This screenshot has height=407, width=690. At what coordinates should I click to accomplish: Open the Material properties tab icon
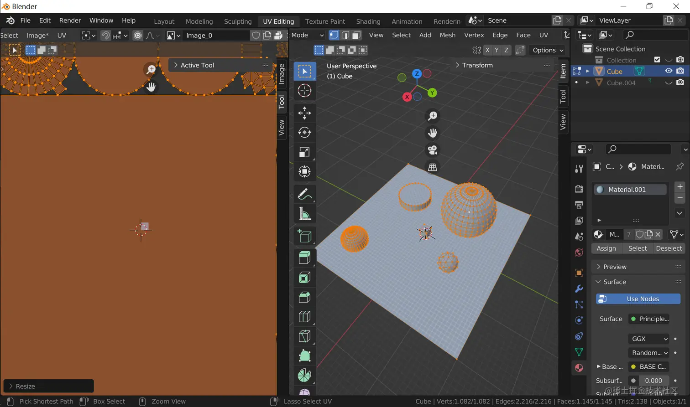click(579, 368)
